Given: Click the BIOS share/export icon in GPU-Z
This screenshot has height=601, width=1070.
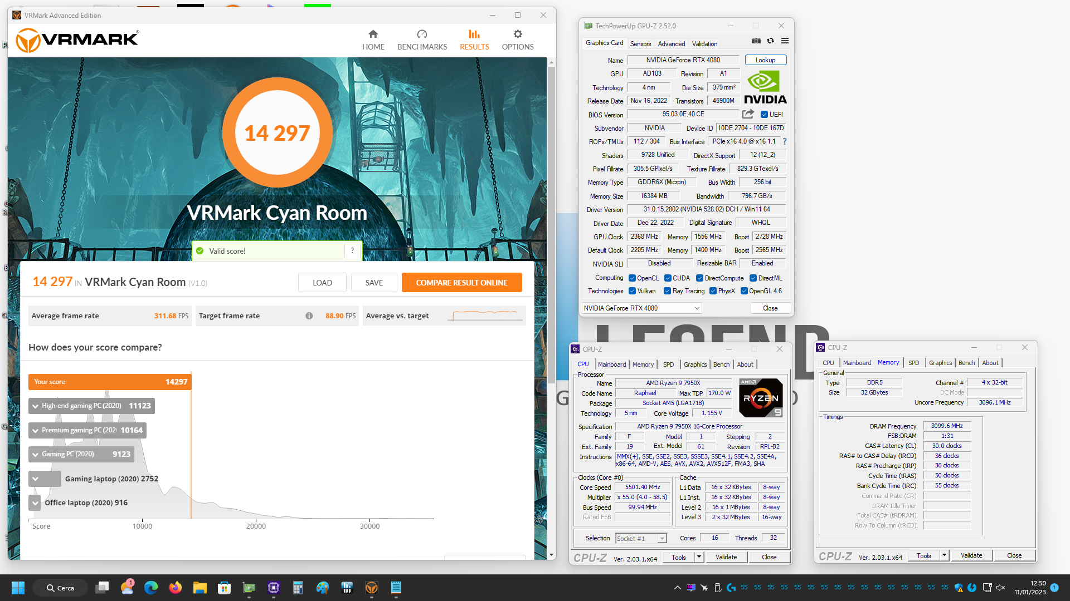Looking at the screenshot, I should pos(748,114).
